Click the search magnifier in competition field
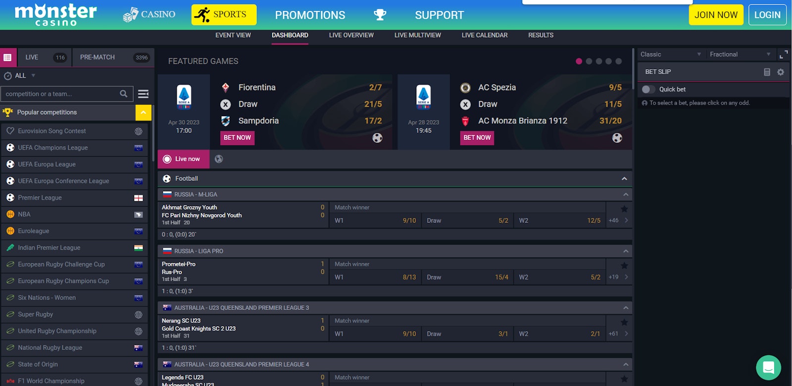The width and height of the screenshot is (792, 386). pos(124,94)
